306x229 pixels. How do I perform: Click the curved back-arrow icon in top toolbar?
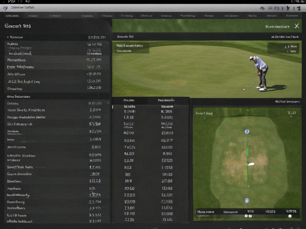pyautogui.click(x=262, y=8)
